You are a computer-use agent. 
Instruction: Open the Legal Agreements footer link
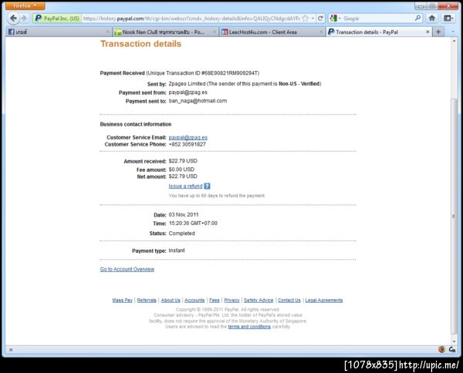click(324, 300)
